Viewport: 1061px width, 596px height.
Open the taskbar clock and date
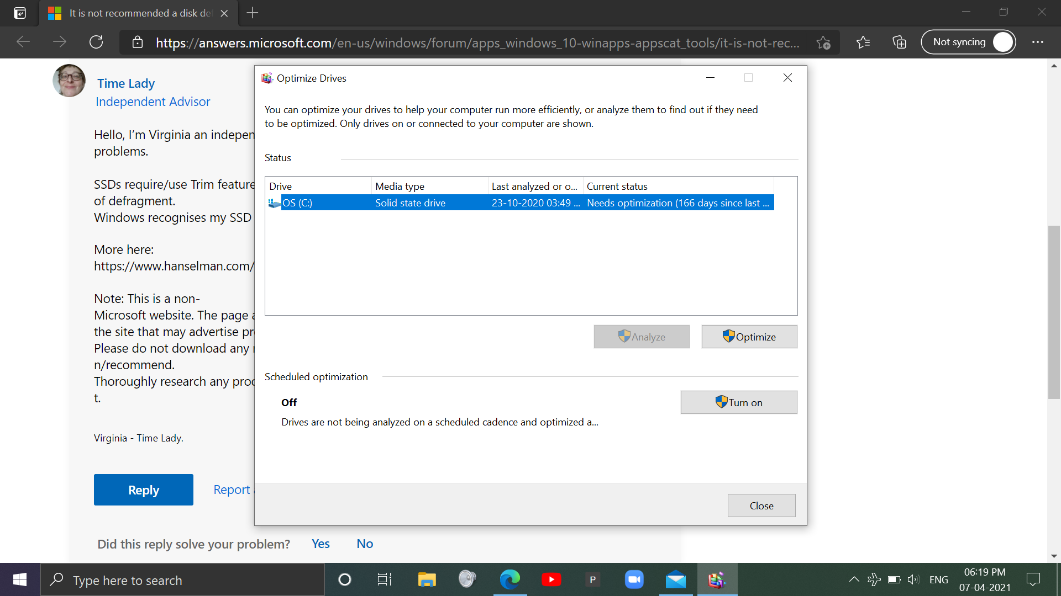(985, 579)
